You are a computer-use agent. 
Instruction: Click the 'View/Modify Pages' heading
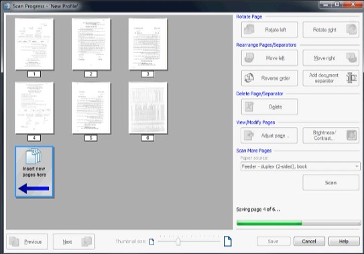pyautogui.click(x=255, y=122)
